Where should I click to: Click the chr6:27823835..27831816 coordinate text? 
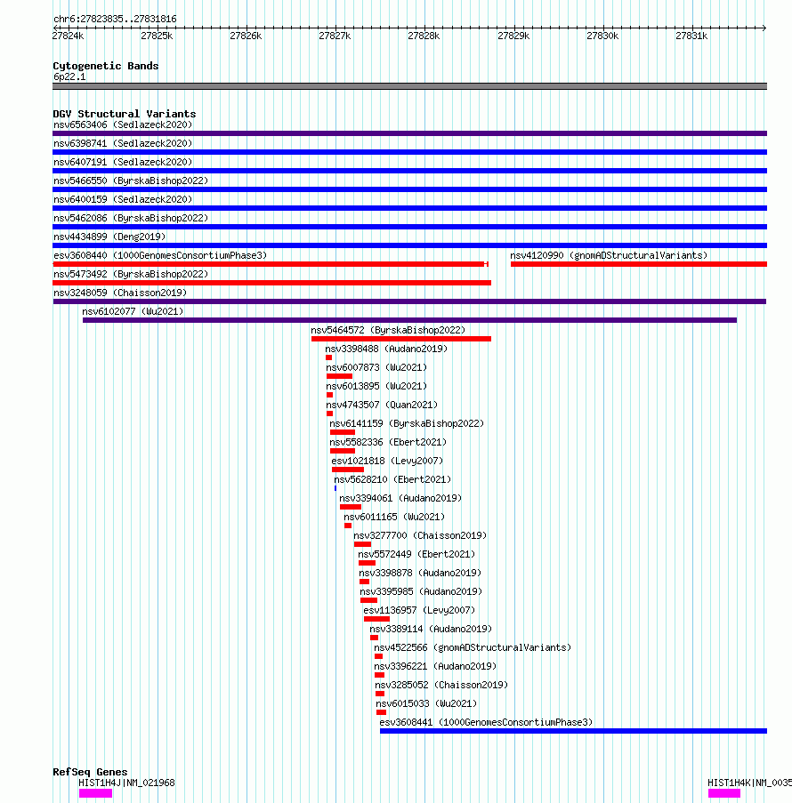[115, 19]
